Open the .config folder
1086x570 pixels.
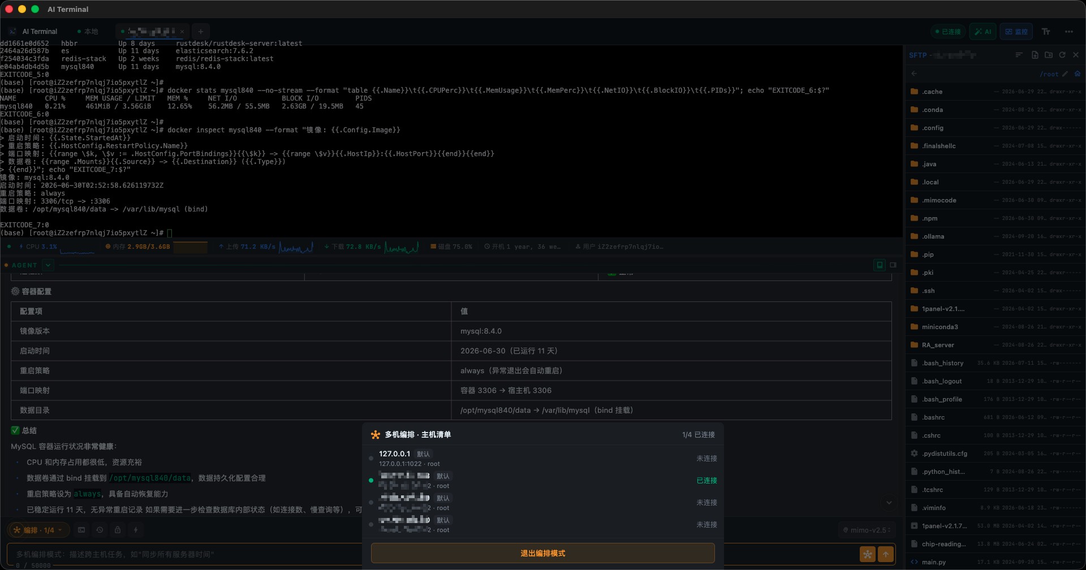(995, 128)
